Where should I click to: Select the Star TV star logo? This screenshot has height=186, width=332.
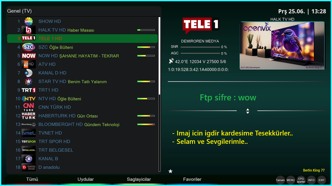[x=28, y=81]
